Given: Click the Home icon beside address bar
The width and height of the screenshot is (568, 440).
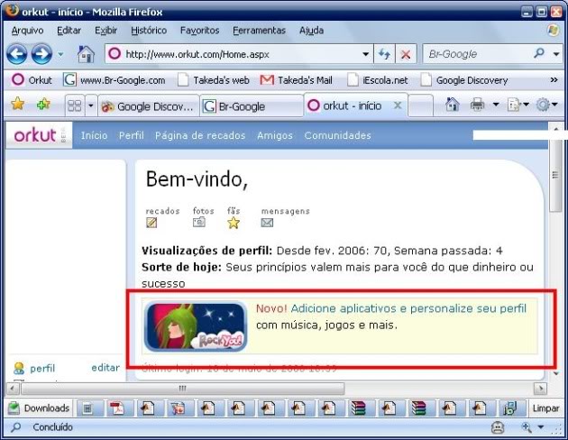Looking at the screenshot, I should tap(86, 54).
